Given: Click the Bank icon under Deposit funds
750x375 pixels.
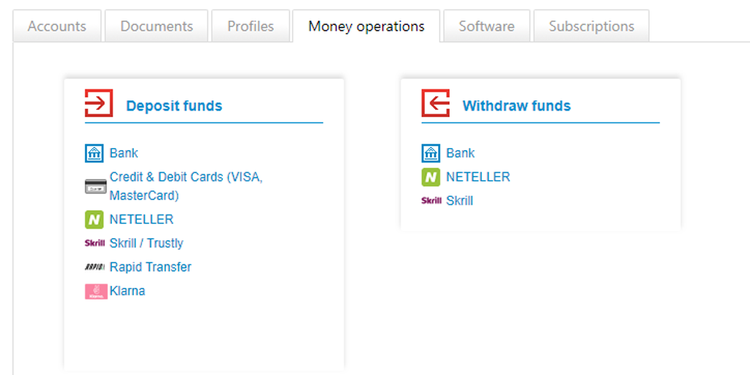Looking at the screenshot, I should tap(94, 154).
